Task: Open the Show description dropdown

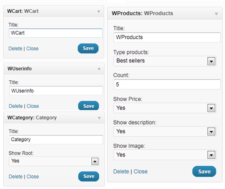Action: [165, 131]
